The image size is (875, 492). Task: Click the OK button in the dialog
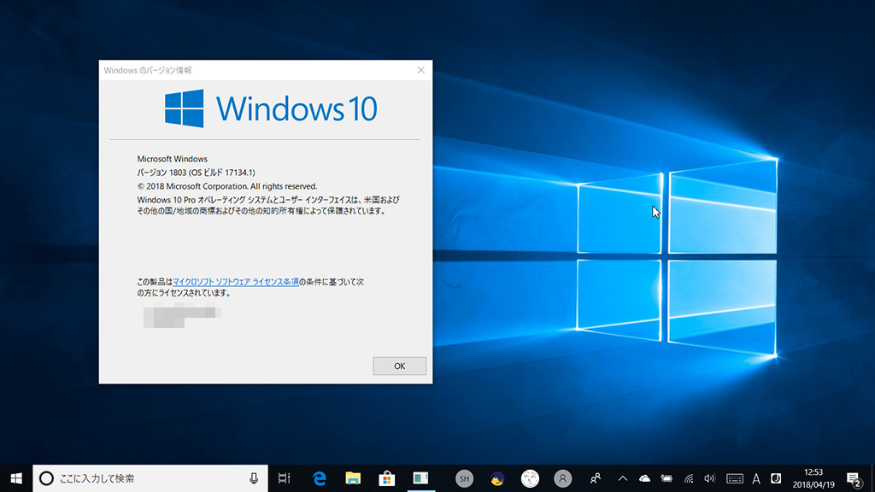point(399,366)
